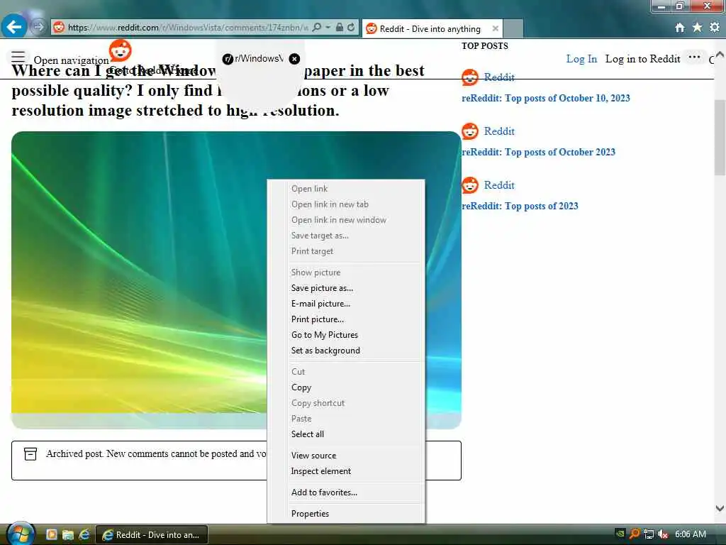This screenshot has height=545, width=726.
Task: Click the security lock icon in address bar
Action: pyautogui.click(x=340, y=28)
